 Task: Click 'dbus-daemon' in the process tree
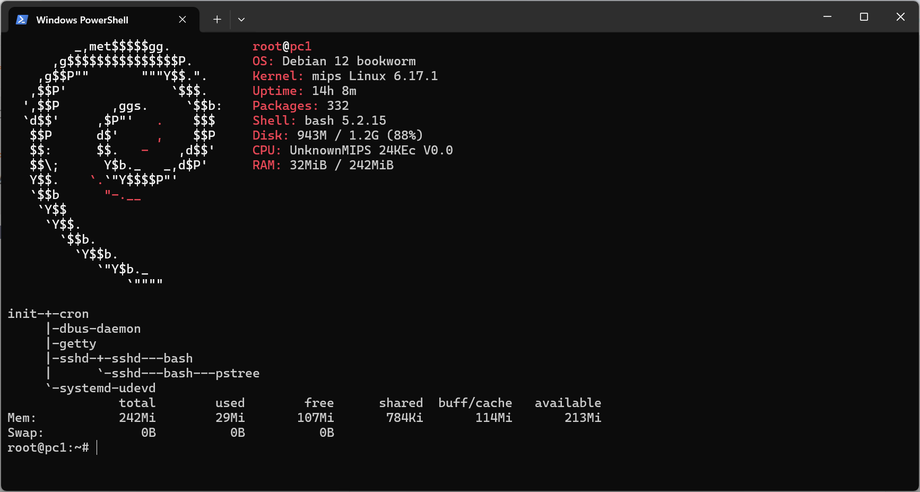[x=100, y=329]
